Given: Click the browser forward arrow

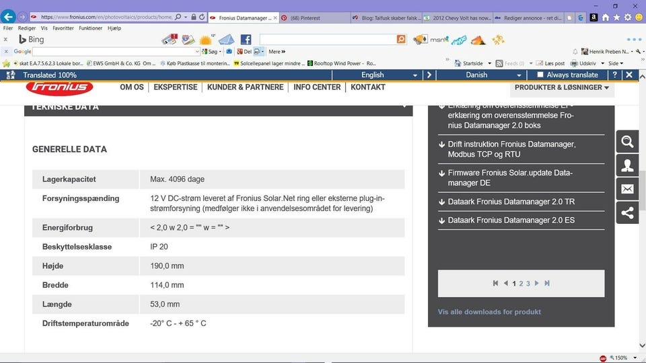Looking at the screenshot, I should pos(22,17).
